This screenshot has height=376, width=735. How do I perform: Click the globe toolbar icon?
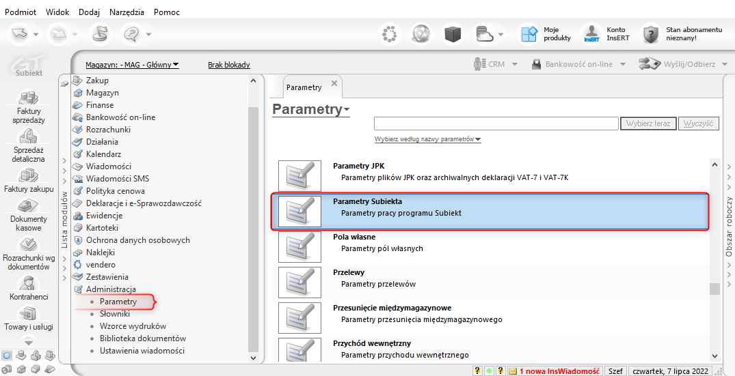point(421,33)
